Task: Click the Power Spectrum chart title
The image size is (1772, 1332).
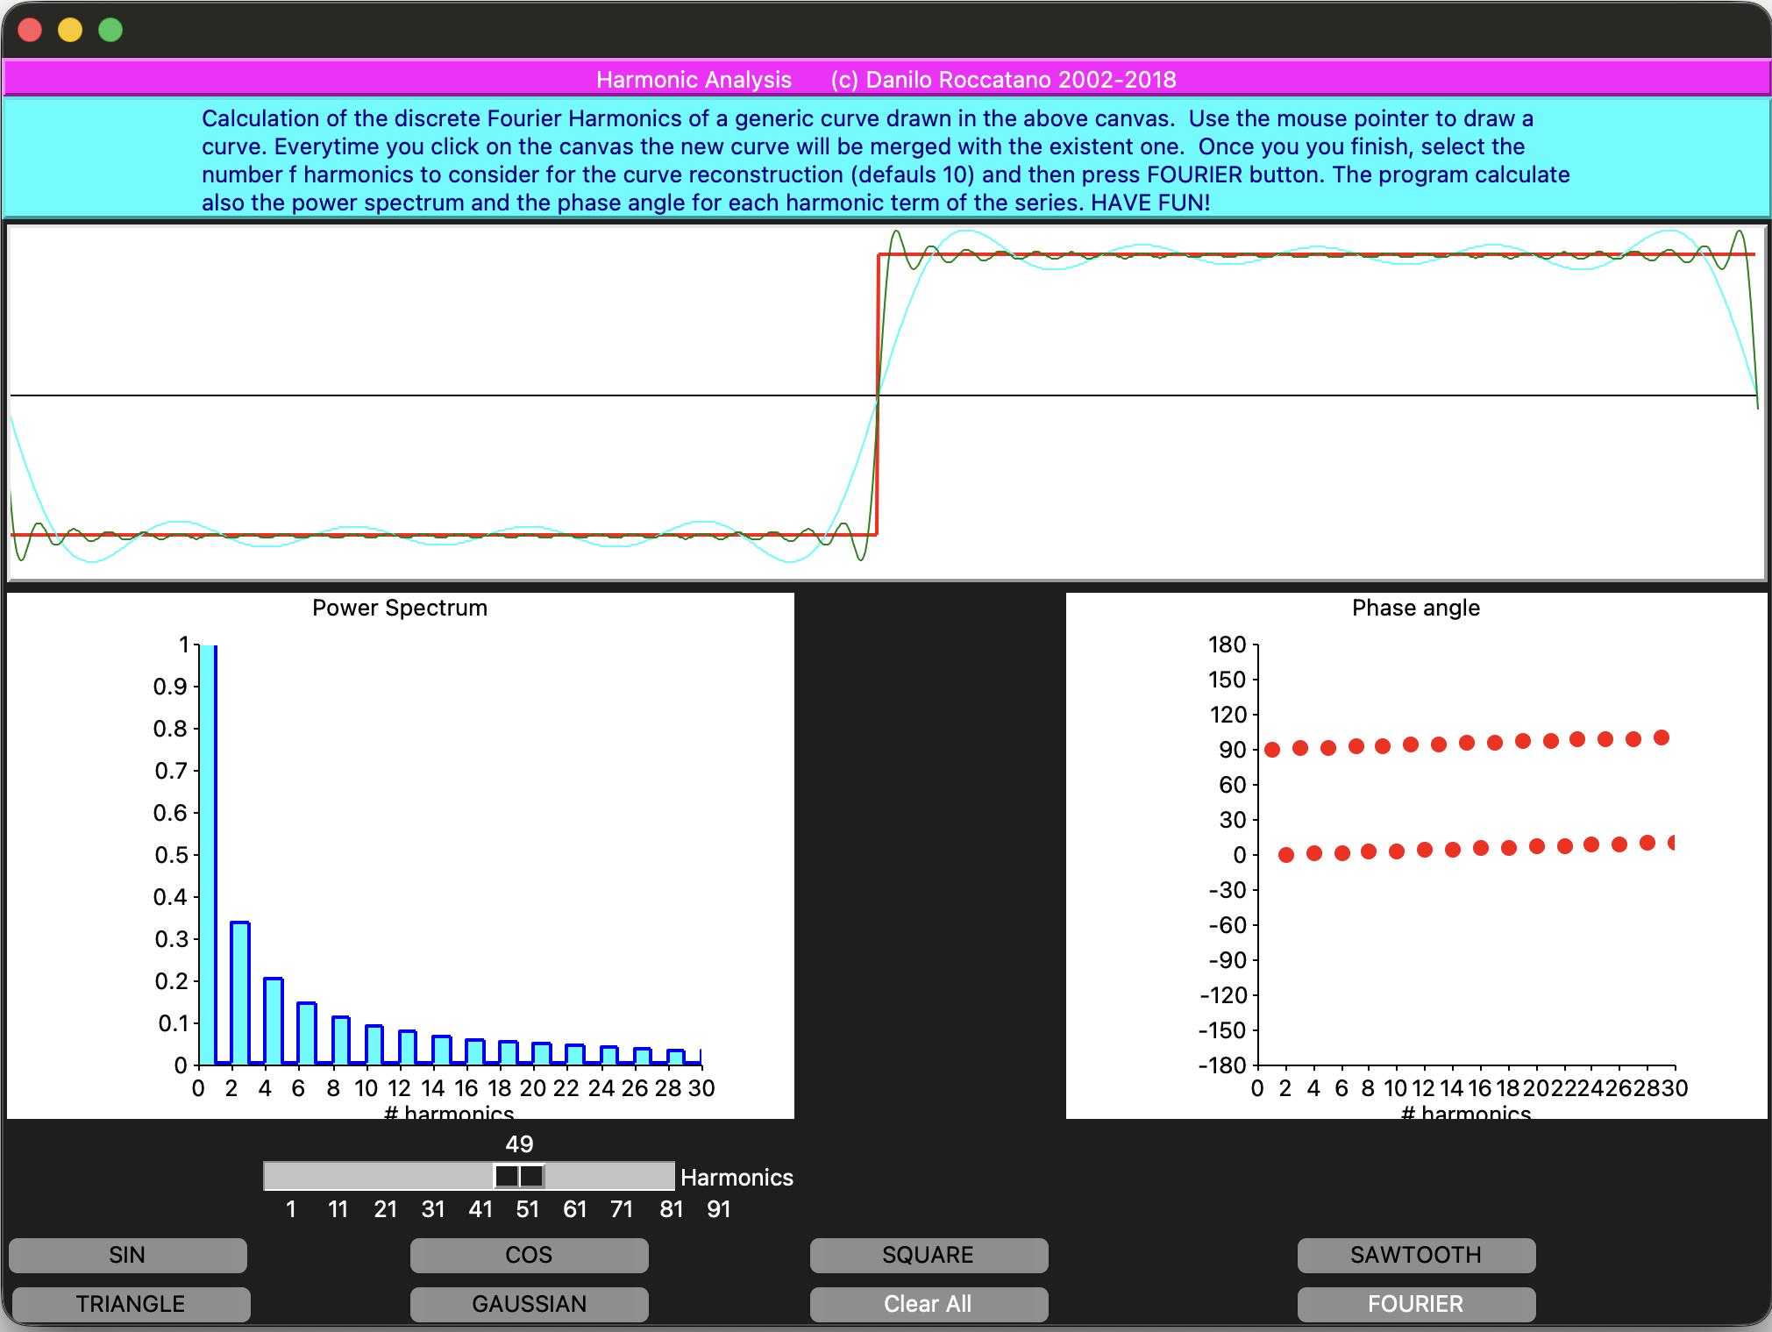Action: pos(400,608)
